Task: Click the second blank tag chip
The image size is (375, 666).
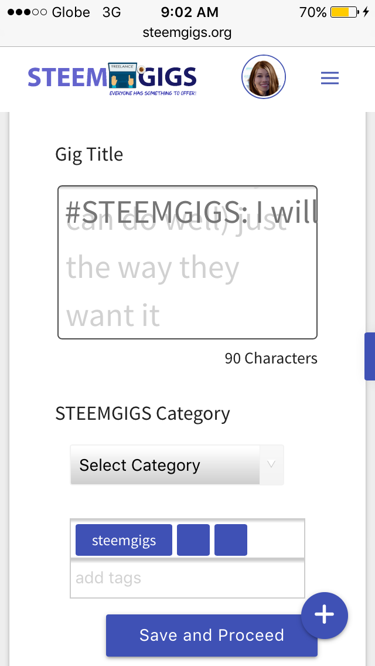Action: coord(230,539)
